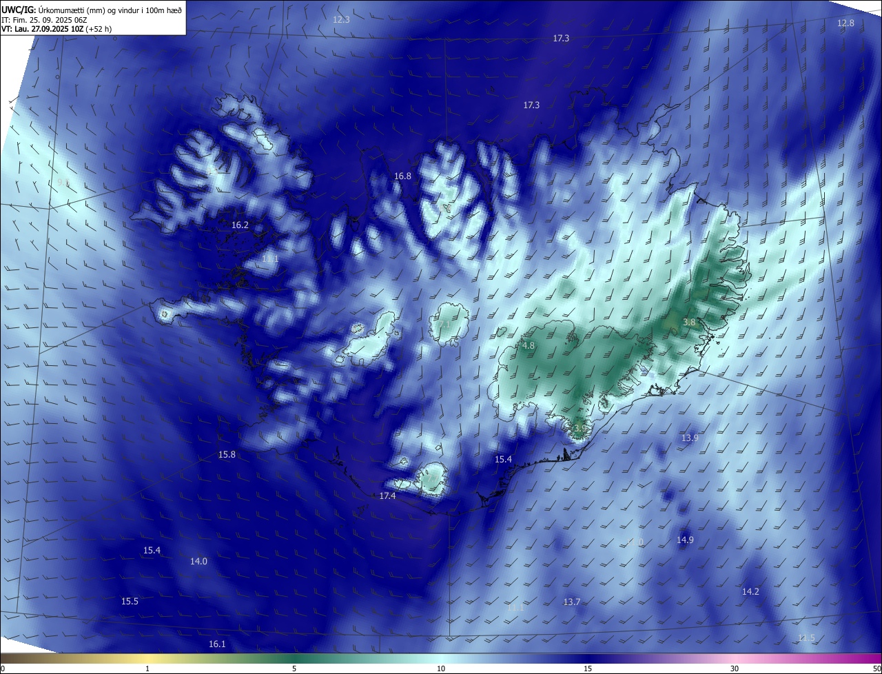Click the colorbar tick label 15
This screenshot has width=882, height=674.
click(588, 669)
